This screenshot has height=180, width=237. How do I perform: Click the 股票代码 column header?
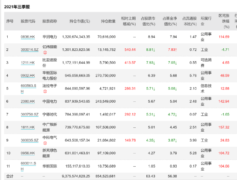pos(28,21)
